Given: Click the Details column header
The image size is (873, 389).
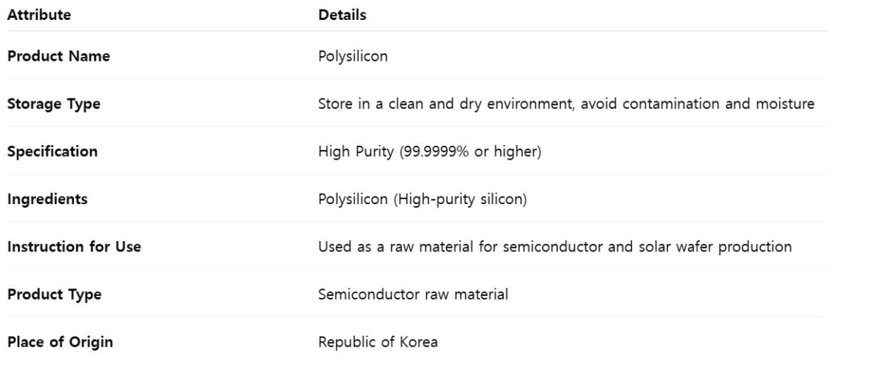Looking at the screenshot, I should [x=342, y=15].
